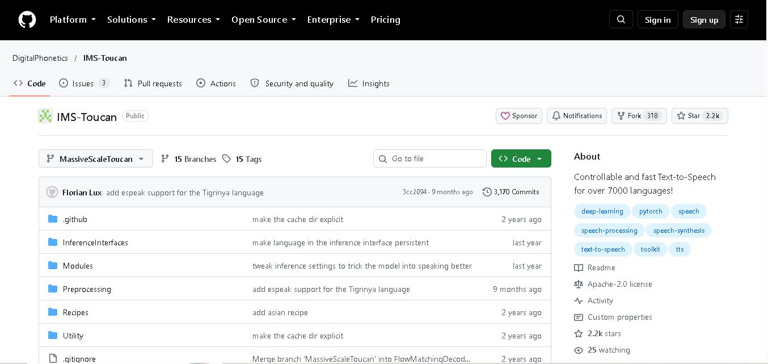Click the .gitignore file icon

click(x=53, y=358)
